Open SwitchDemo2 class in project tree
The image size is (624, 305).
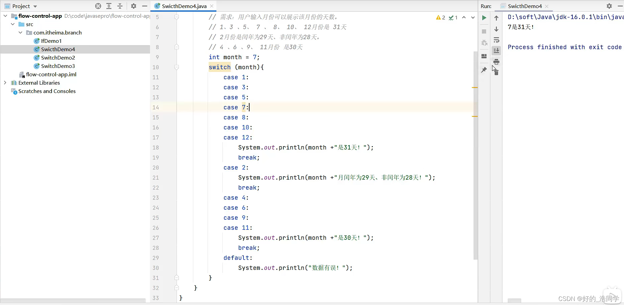point(58,58)
